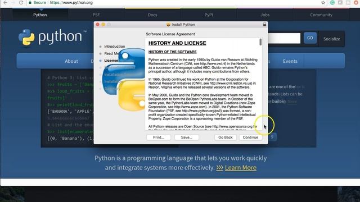Bookmark the page with the star icon
Image resolution: width=360 pixels, height=202 pixels.
coord(323,3)
